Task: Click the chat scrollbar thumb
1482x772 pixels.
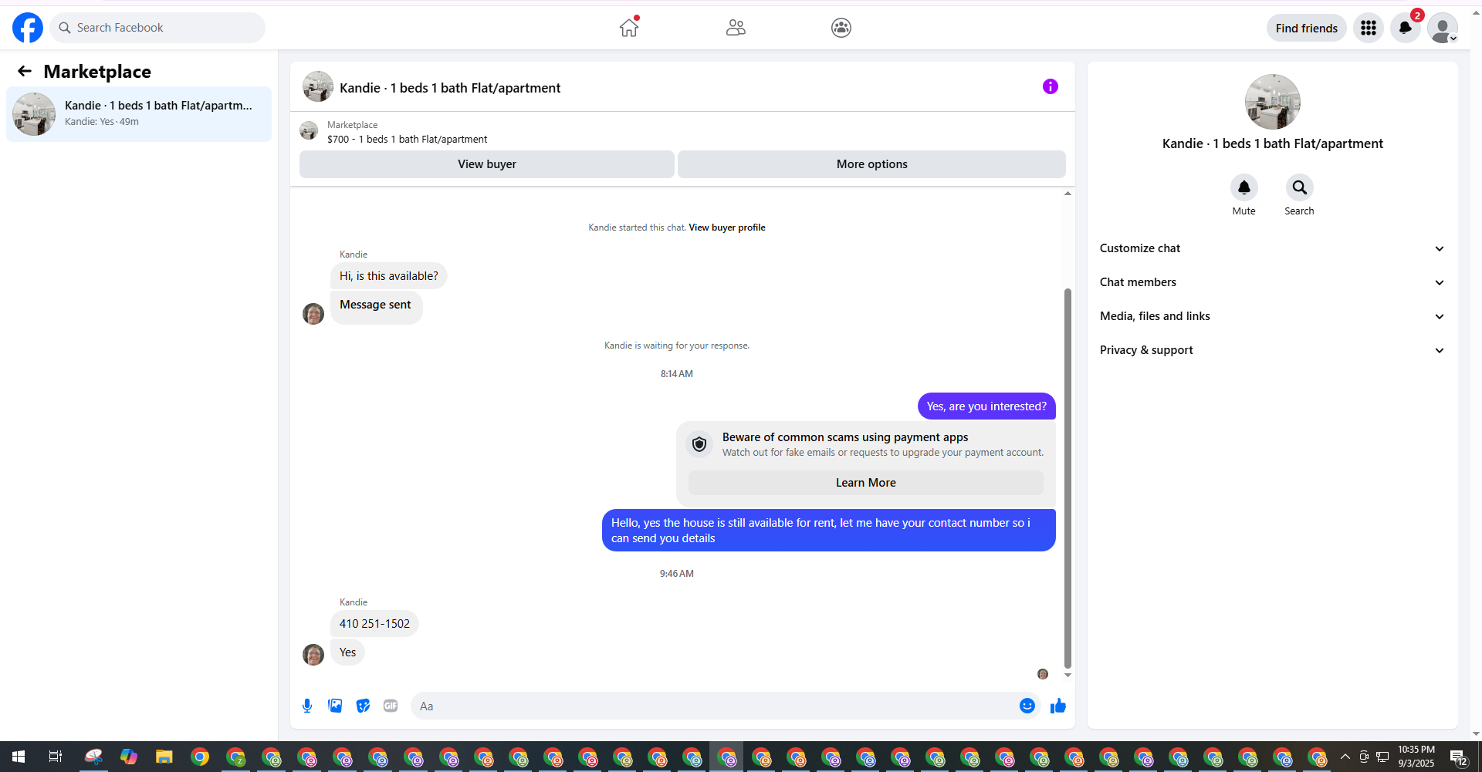Action: [1068, 478]
